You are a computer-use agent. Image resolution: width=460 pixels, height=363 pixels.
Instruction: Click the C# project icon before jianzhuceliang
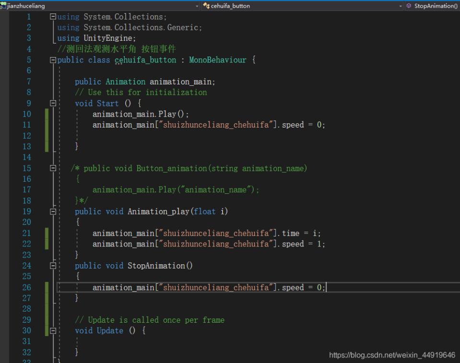[x=3, y=4]
